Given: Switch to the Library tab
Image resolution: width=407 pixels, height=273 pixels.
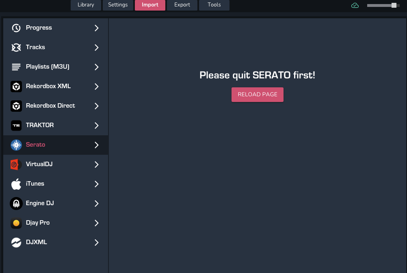Looking at the screenshot, I should [86, 5].
